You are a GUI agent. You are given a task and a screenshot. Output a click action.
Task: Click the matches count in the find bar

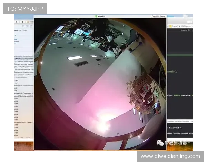[x=184, y=30]
